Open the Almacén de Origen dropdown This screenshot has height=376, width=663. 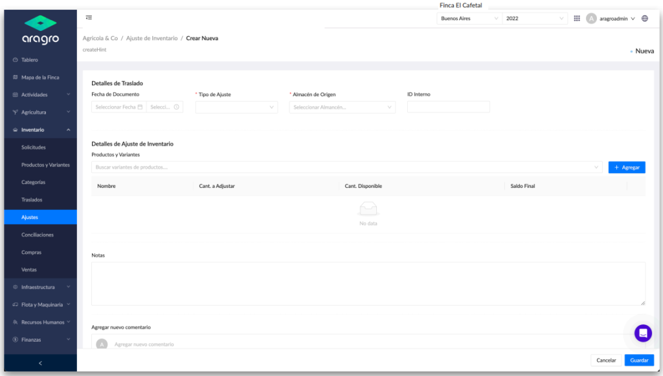click(343, 107)
